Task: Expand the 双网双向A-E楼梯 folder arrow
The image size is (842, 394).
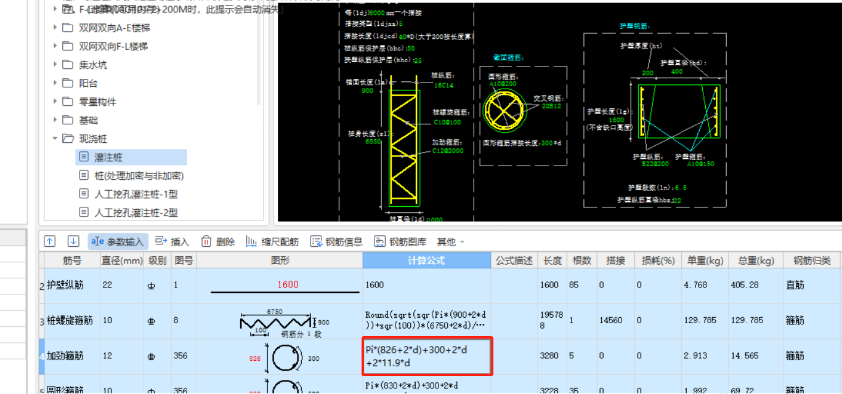Action: tap(55, 28)
